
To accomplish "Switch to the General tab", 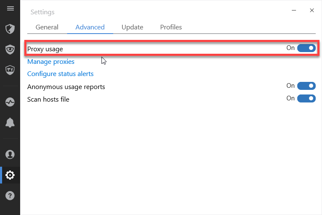I will tap(47, 27).
